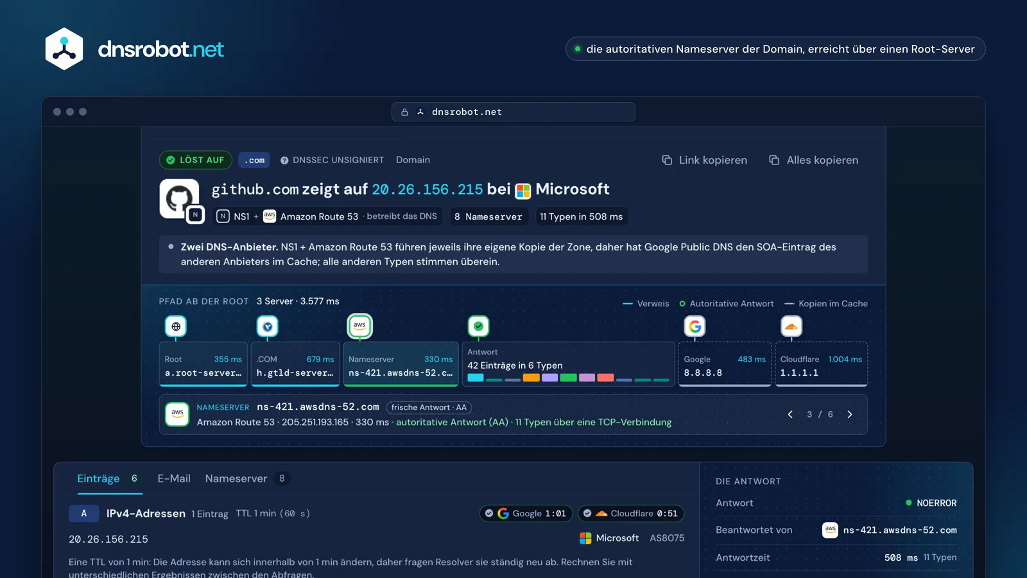Click the A record type badge

[x=83, y=513]
